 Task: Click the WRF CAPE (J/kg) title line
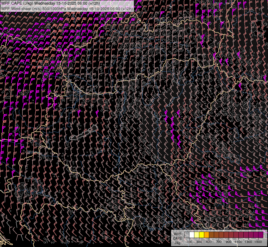tap(50, 3)
